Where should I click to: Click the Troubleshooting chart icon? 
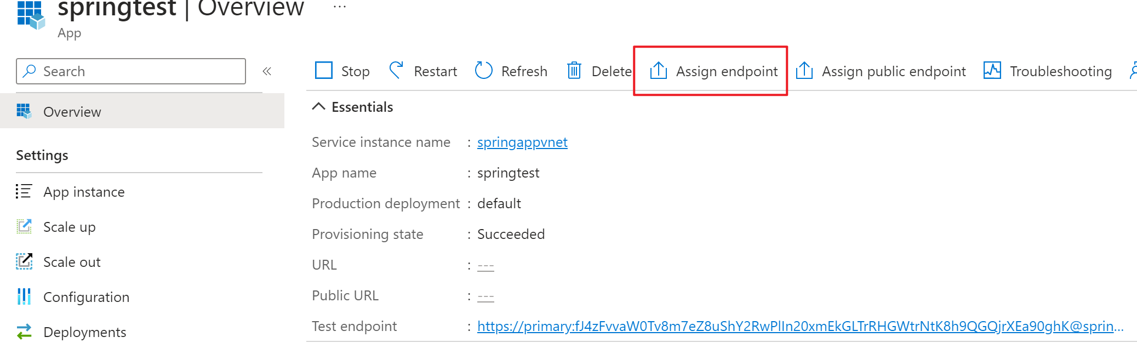[x=992, y=71]
